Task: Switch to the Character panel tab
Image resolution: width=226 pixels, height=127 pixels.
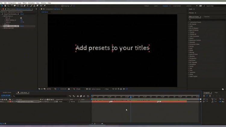Action: point(207,17)
